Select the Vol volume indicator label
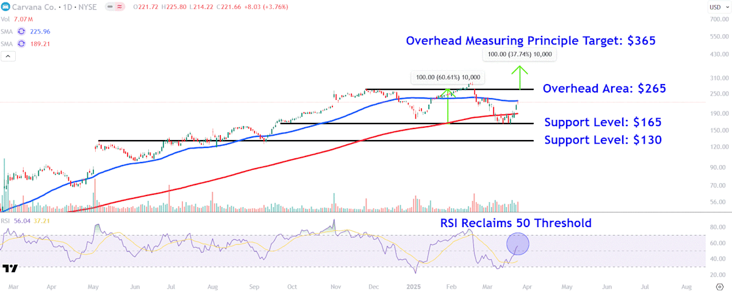This screenshot has width=732, height=291. click(x=6, y=19)
